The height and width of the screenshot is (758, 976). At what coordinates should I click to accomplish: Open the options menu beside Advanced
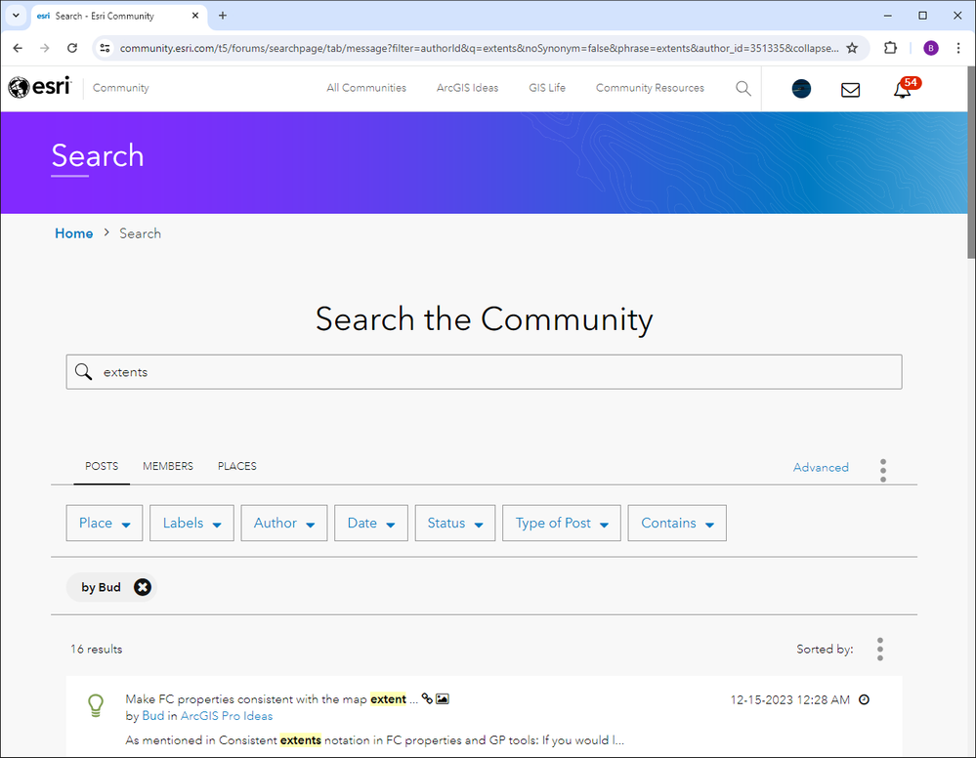[882, 471]
